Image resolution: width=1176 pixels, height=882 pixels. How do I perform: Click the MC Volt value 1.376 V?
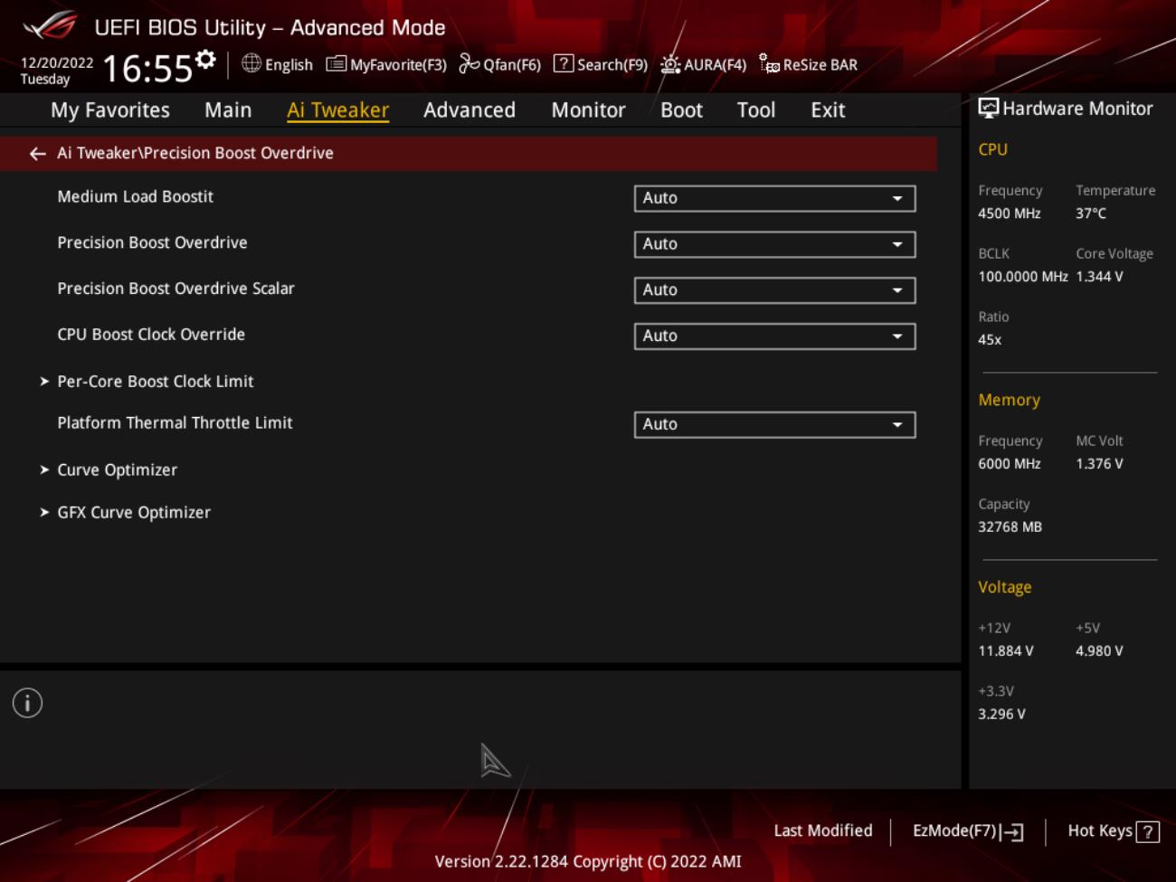(x=1099, y=464)
